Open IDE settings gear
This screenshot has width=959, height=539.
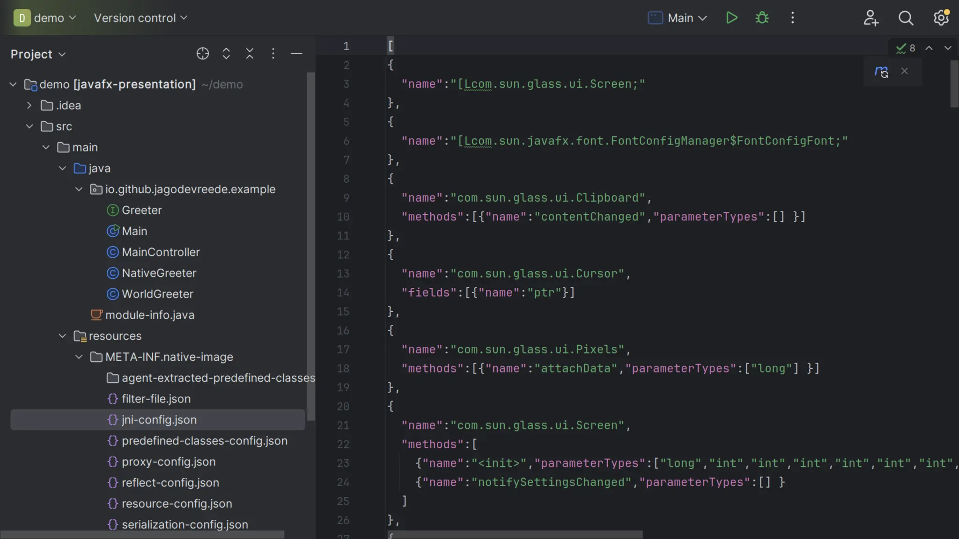941,18
